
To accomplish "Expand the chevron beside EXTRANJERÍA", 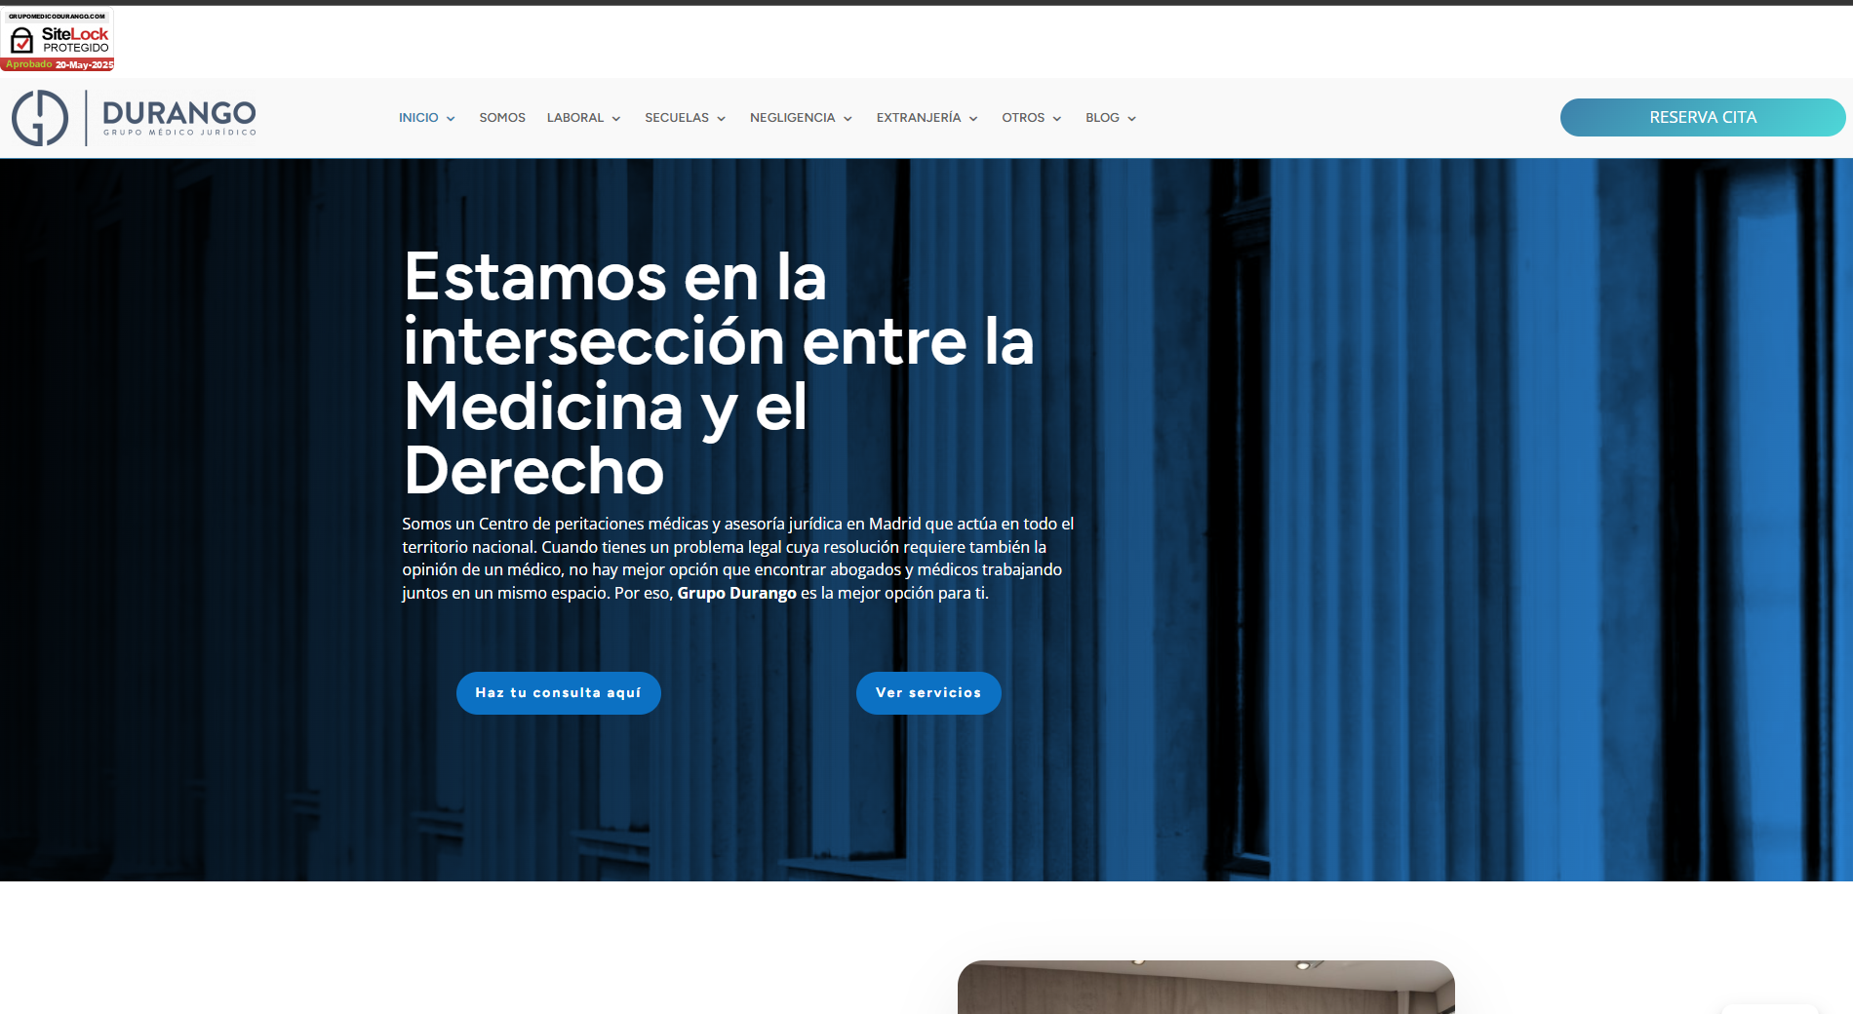I will coord(973,119).
